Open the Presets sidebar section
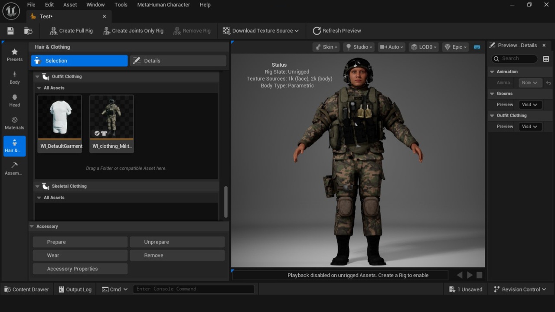 pos(15,55)
